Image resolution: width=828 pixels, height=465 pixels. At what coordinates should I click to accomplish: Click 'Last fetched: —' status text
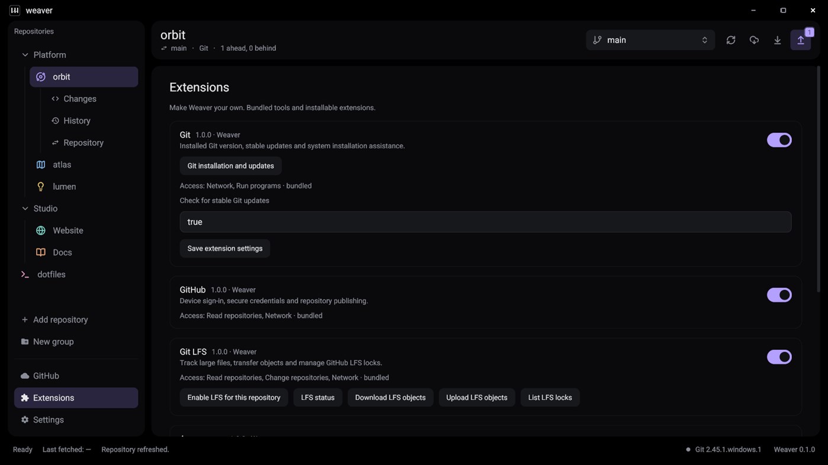click(x=67, y=450)
